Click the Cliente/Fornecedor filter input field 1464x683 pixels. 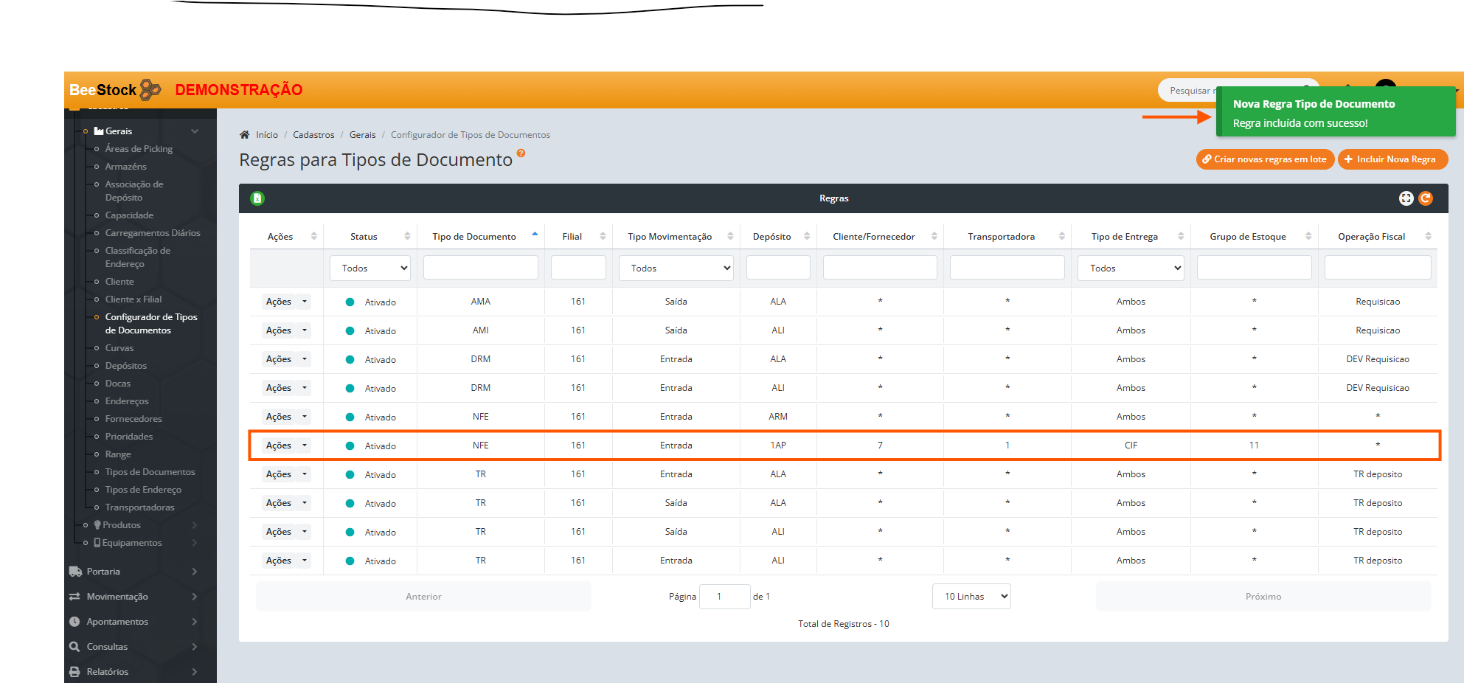(880, 268)
